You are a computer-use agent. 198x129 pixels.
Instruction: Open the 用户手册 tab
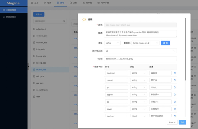click(103, 3)
